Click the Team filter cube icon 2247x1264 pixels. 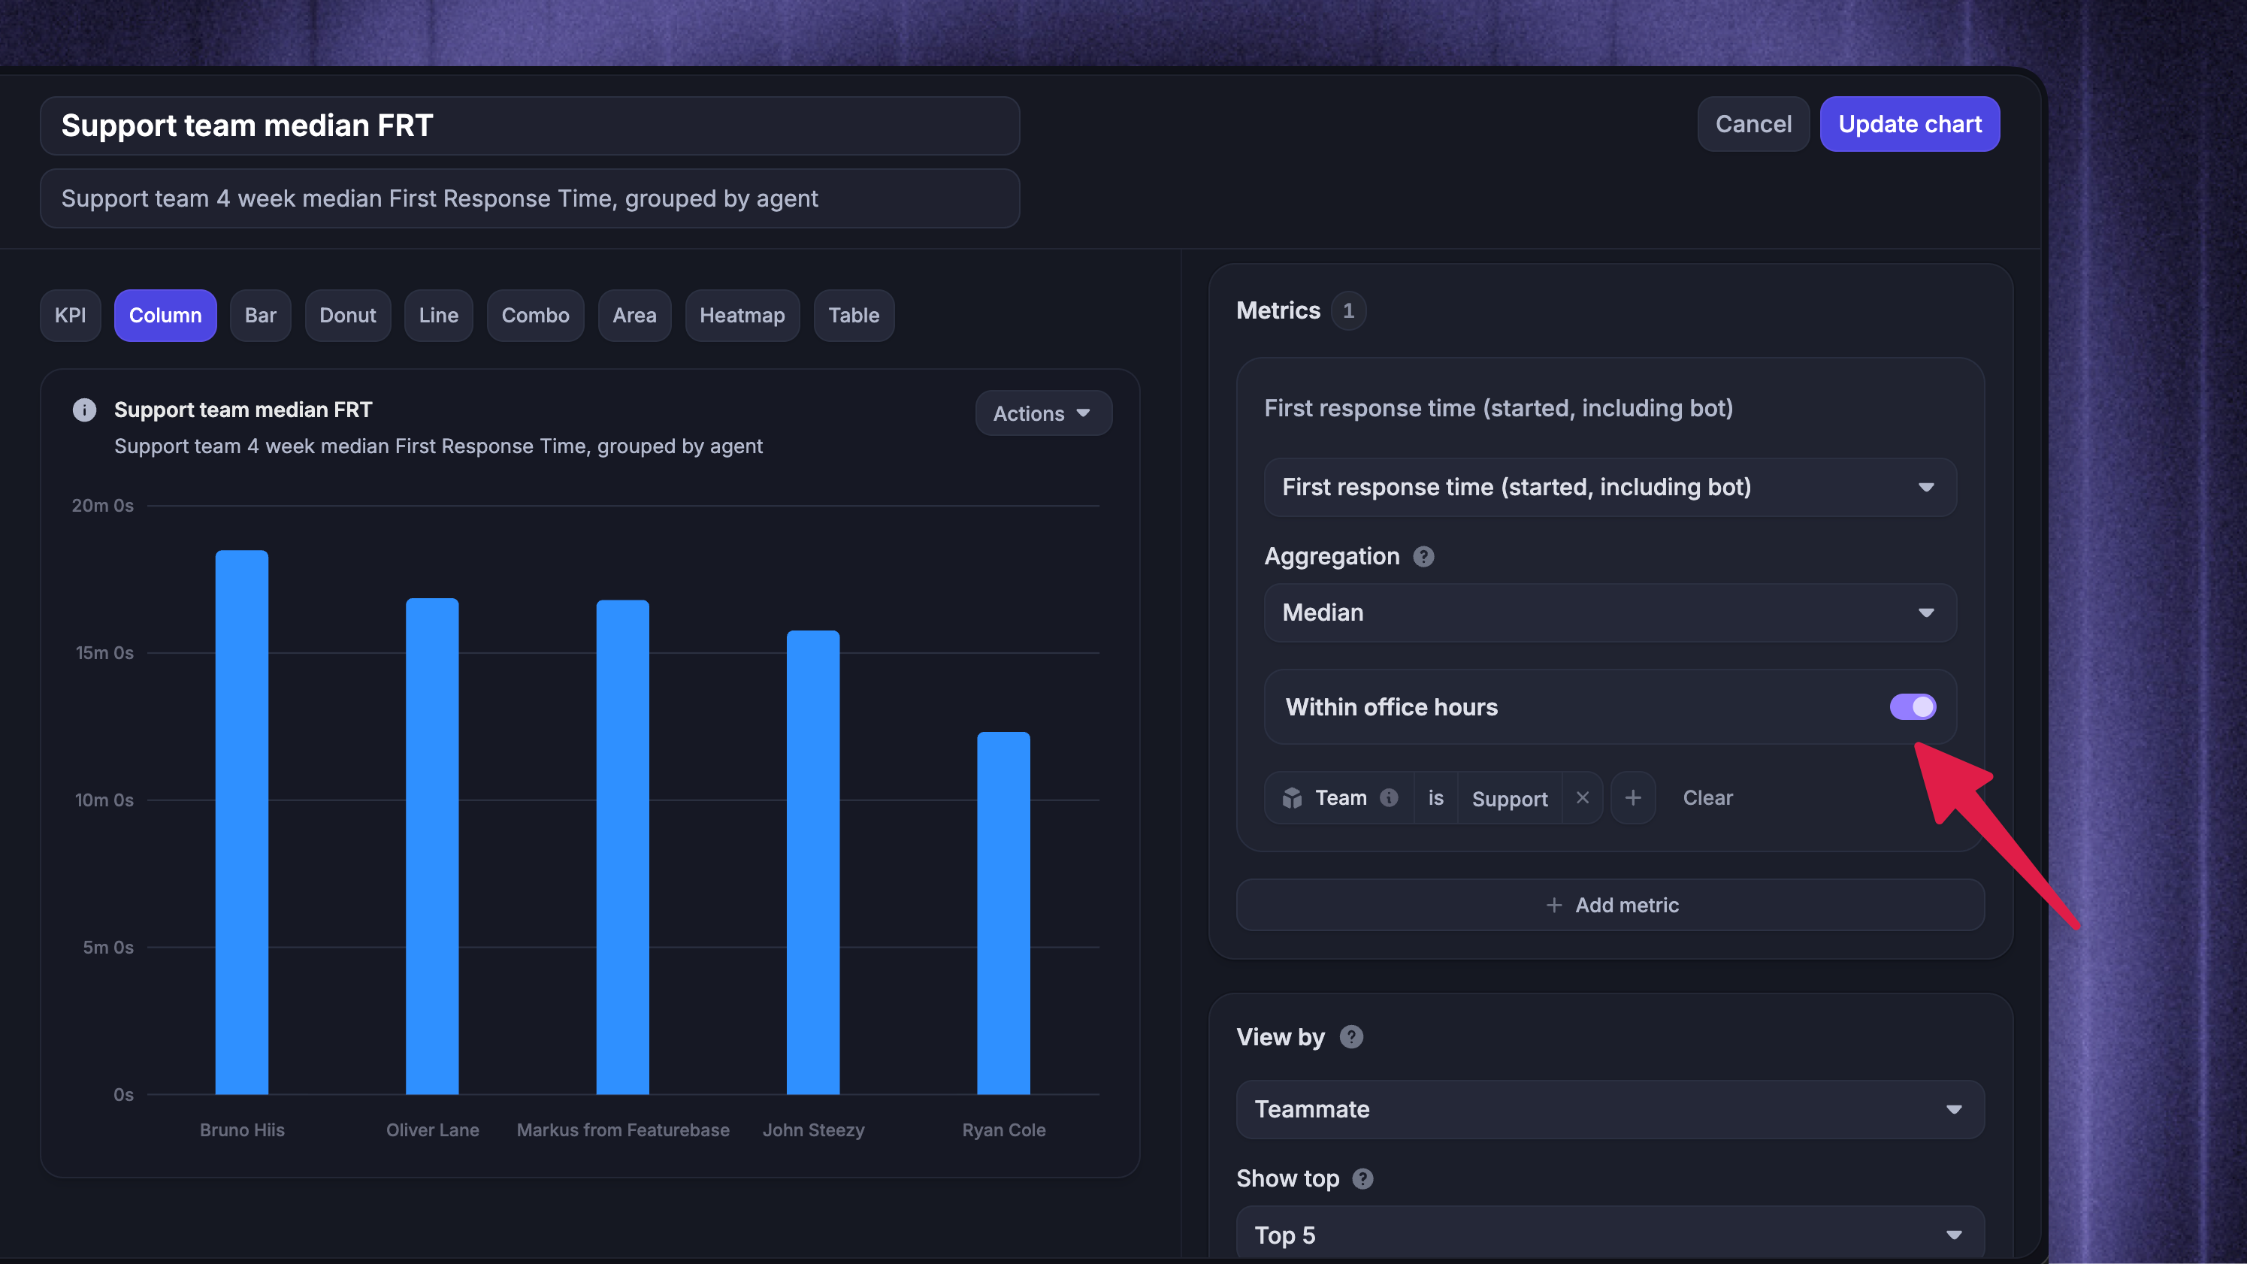1292,798
